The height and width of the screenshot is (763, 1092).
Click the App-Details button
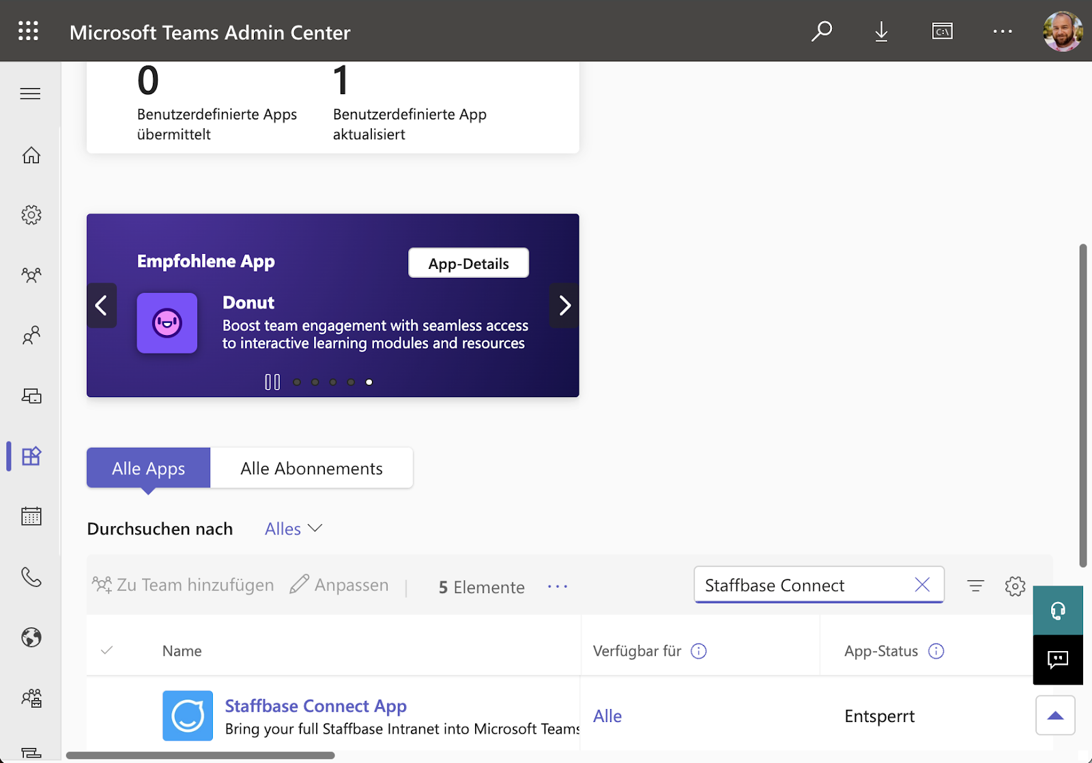click(x=468, y=263)
